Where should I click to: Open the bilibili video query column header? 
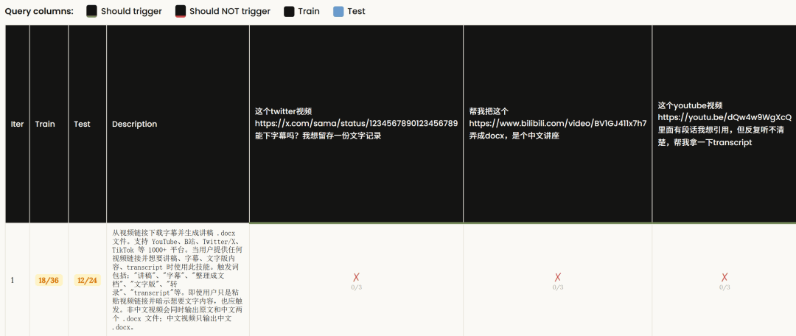coord(557,123)
